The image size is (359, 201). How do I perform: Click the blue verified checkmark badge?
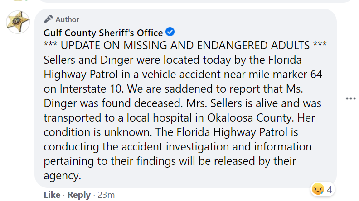[170, 32]
